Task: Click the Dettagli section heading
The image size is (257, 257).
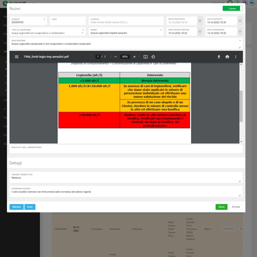Action: [x=16, y=163]
